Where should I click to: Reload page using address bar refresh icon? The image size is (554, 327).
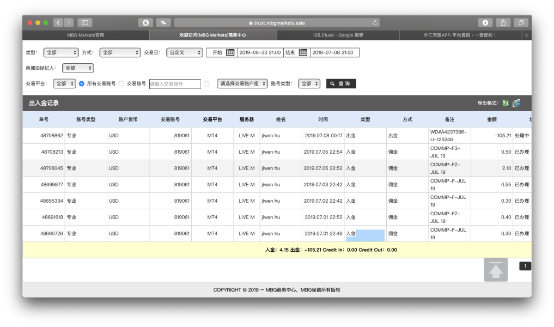pos(375,22)
